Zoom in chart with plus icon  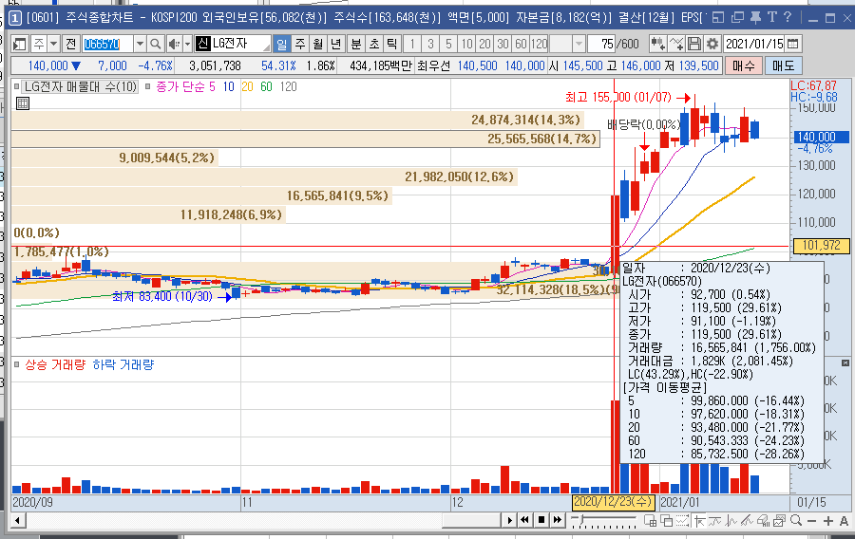coord(828,521)
